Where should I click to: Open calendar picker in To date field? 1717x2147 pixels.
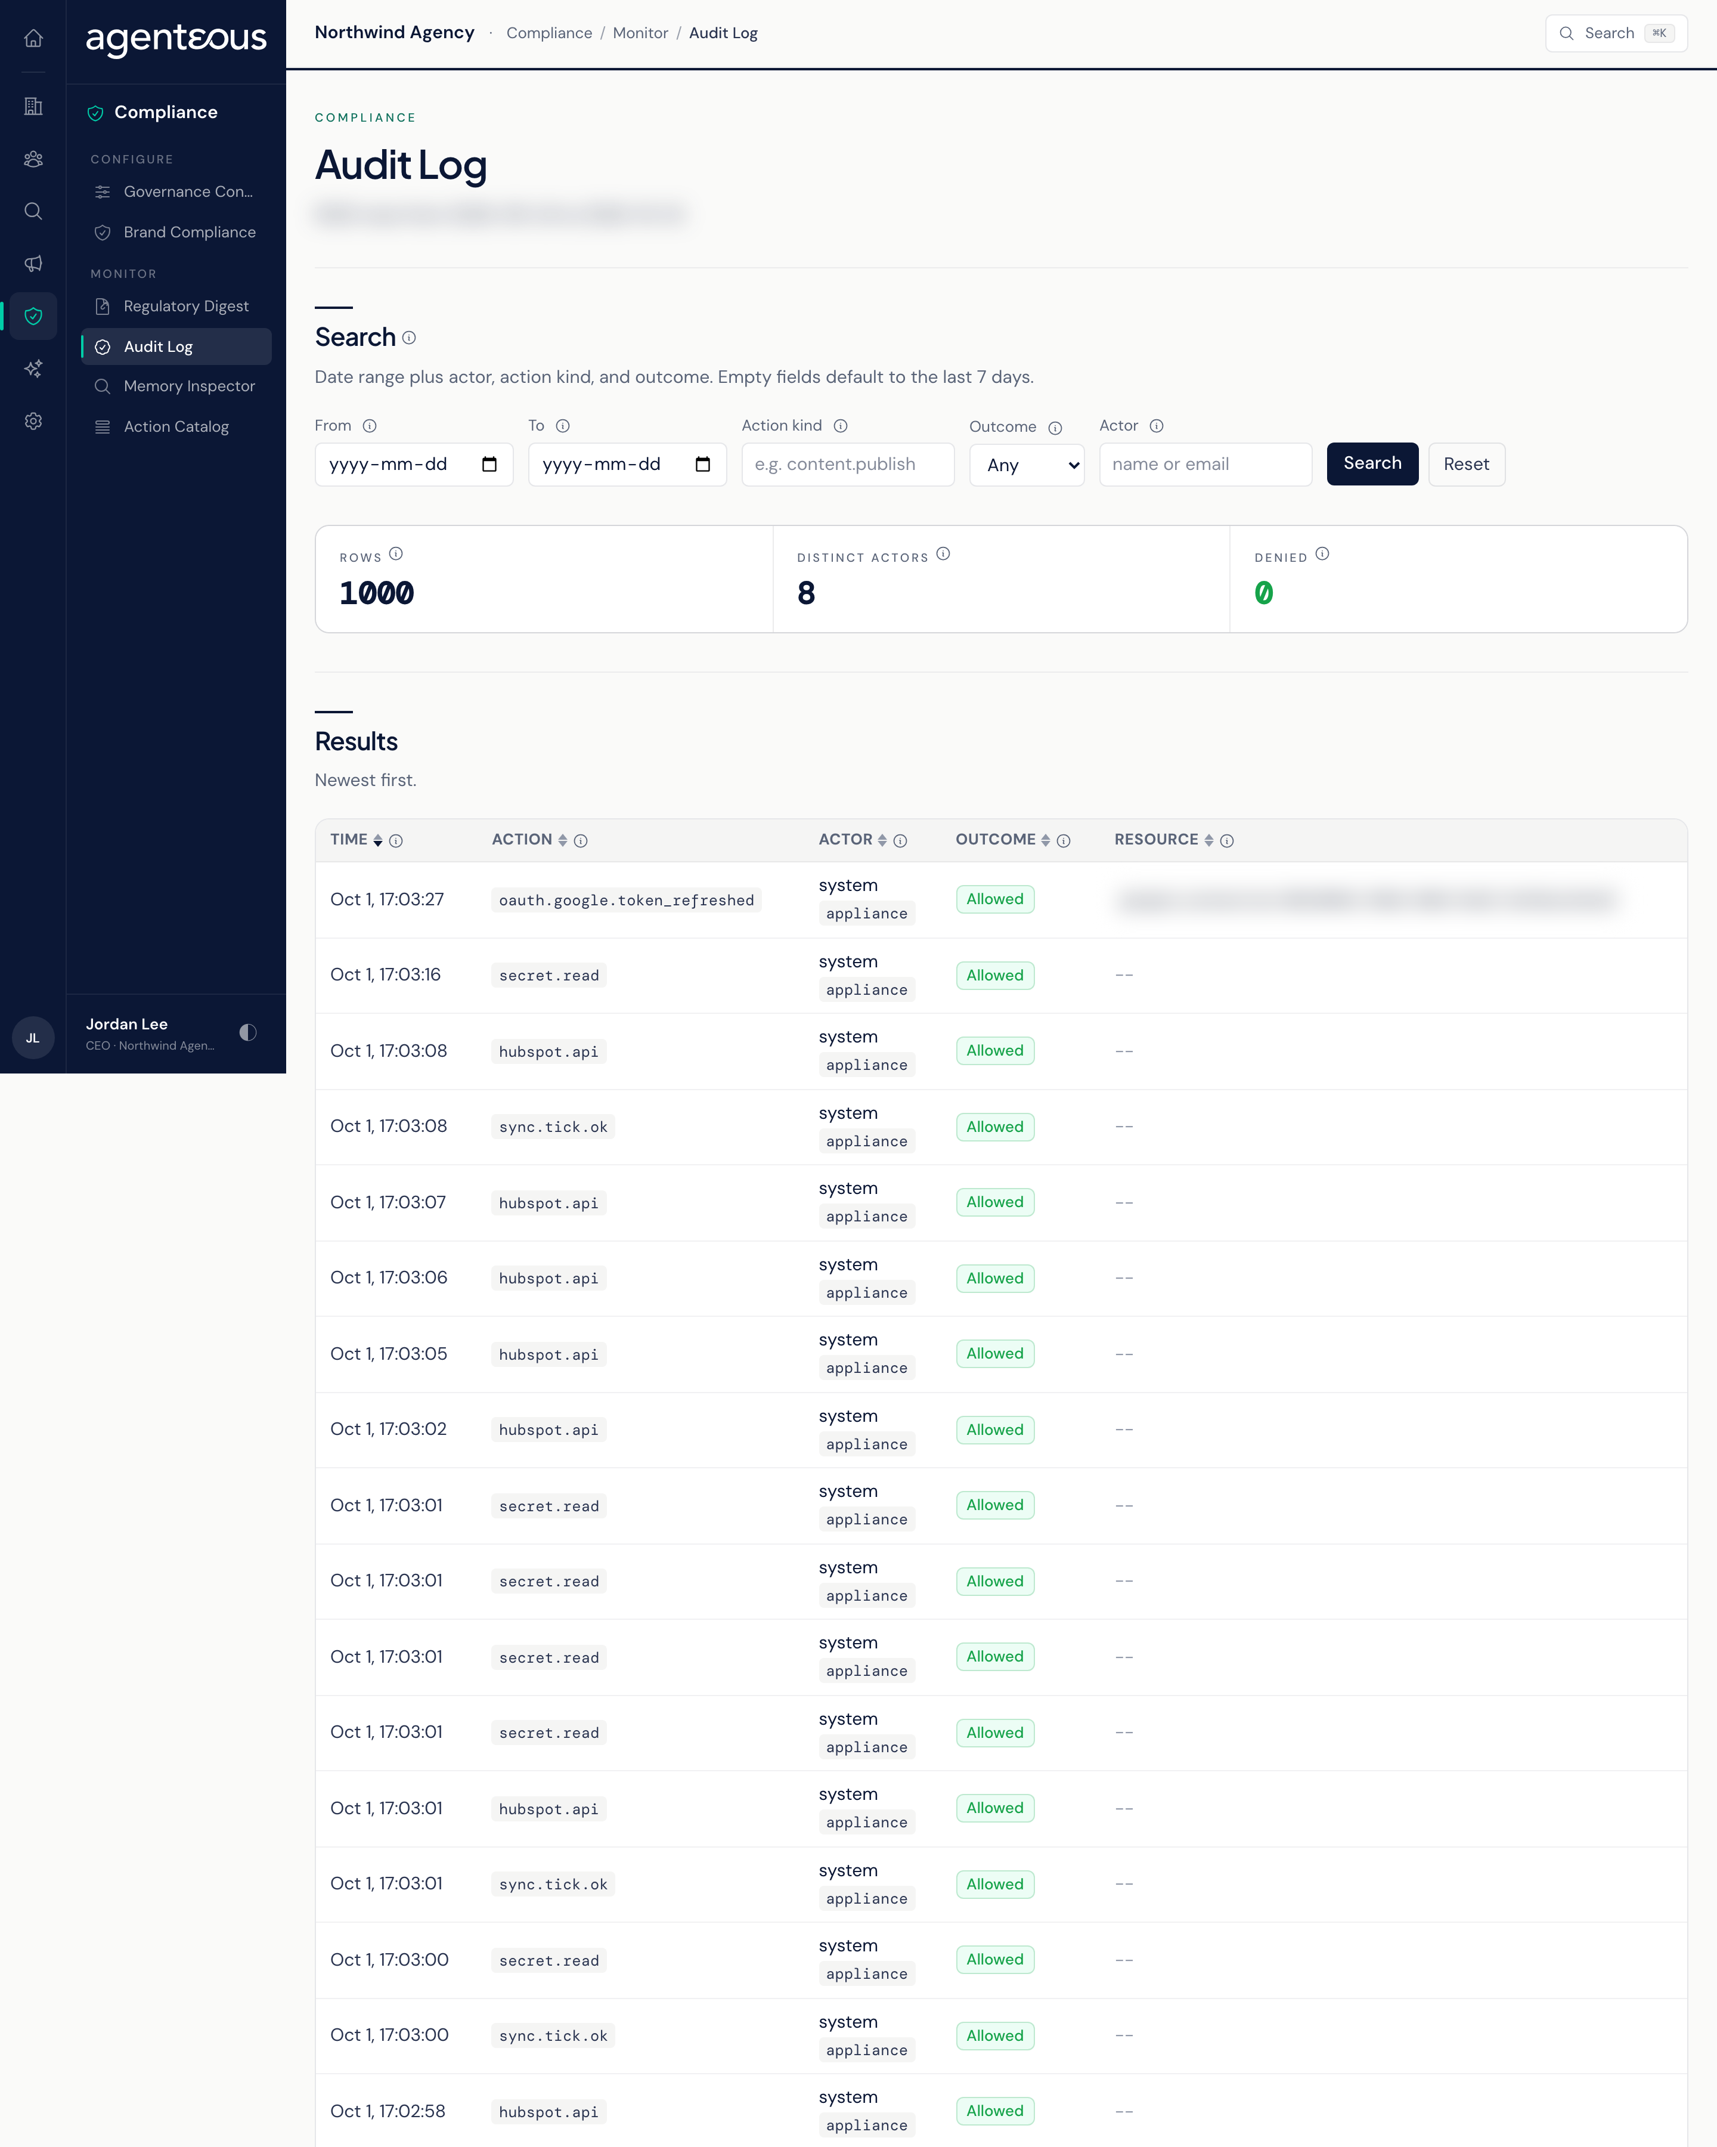(x=703, y=464)
